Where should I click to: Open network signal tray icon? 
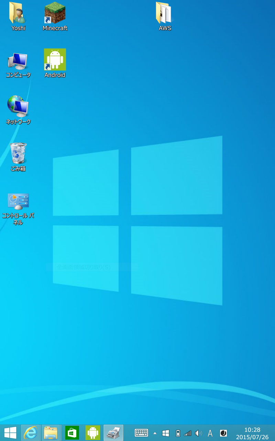(x=188, y=433)
